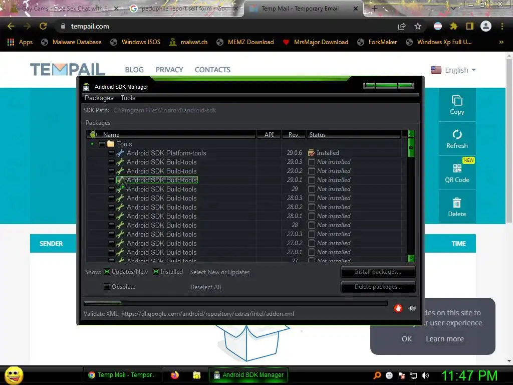This screenshot has width=513, height=385.
Task: Show the QR Code for the temp mail
Action: point(457,173)
